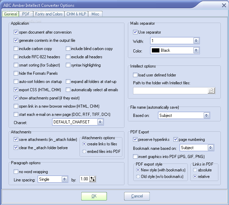Screen dimensions: 229x205
Task: Open the separator Color dropdown arrow
Action: (x=196, y=50)
